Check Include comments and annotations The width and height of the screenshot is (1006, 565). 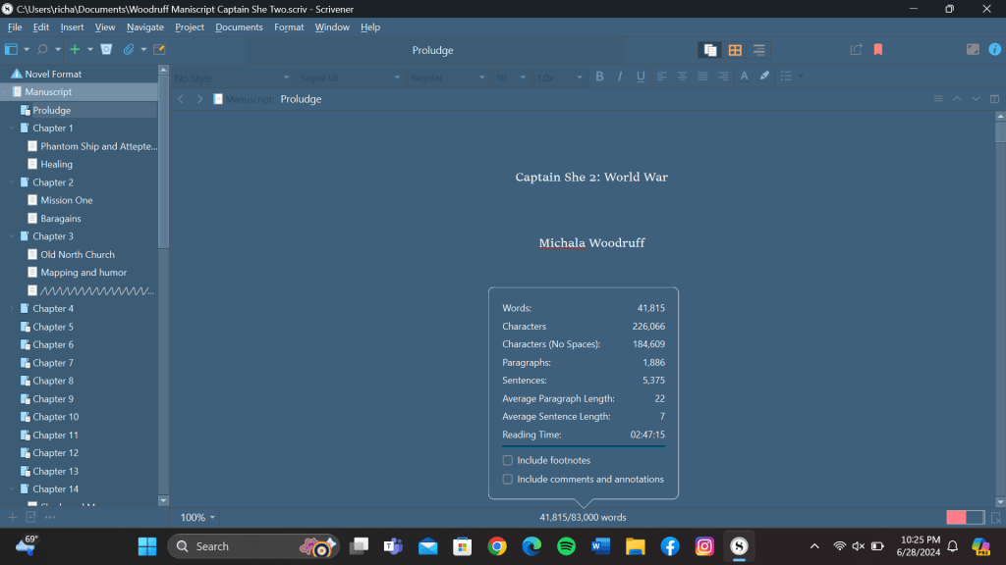coord(508,480)
